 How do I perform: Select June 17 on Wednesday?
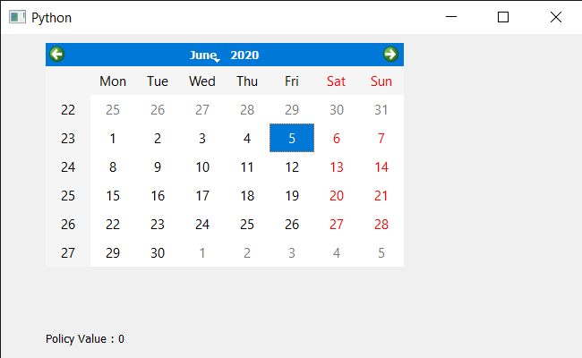(x=202, y=195)
